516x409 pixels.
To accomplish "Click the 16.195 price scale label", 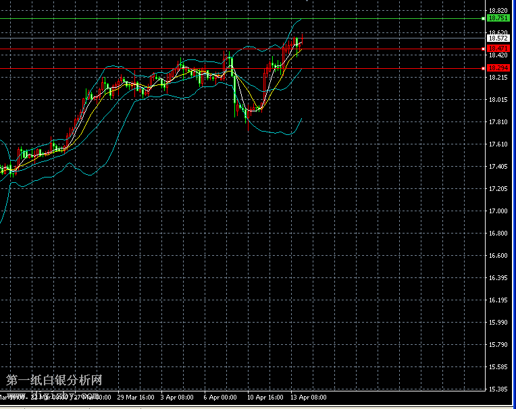I will (498, 300).
